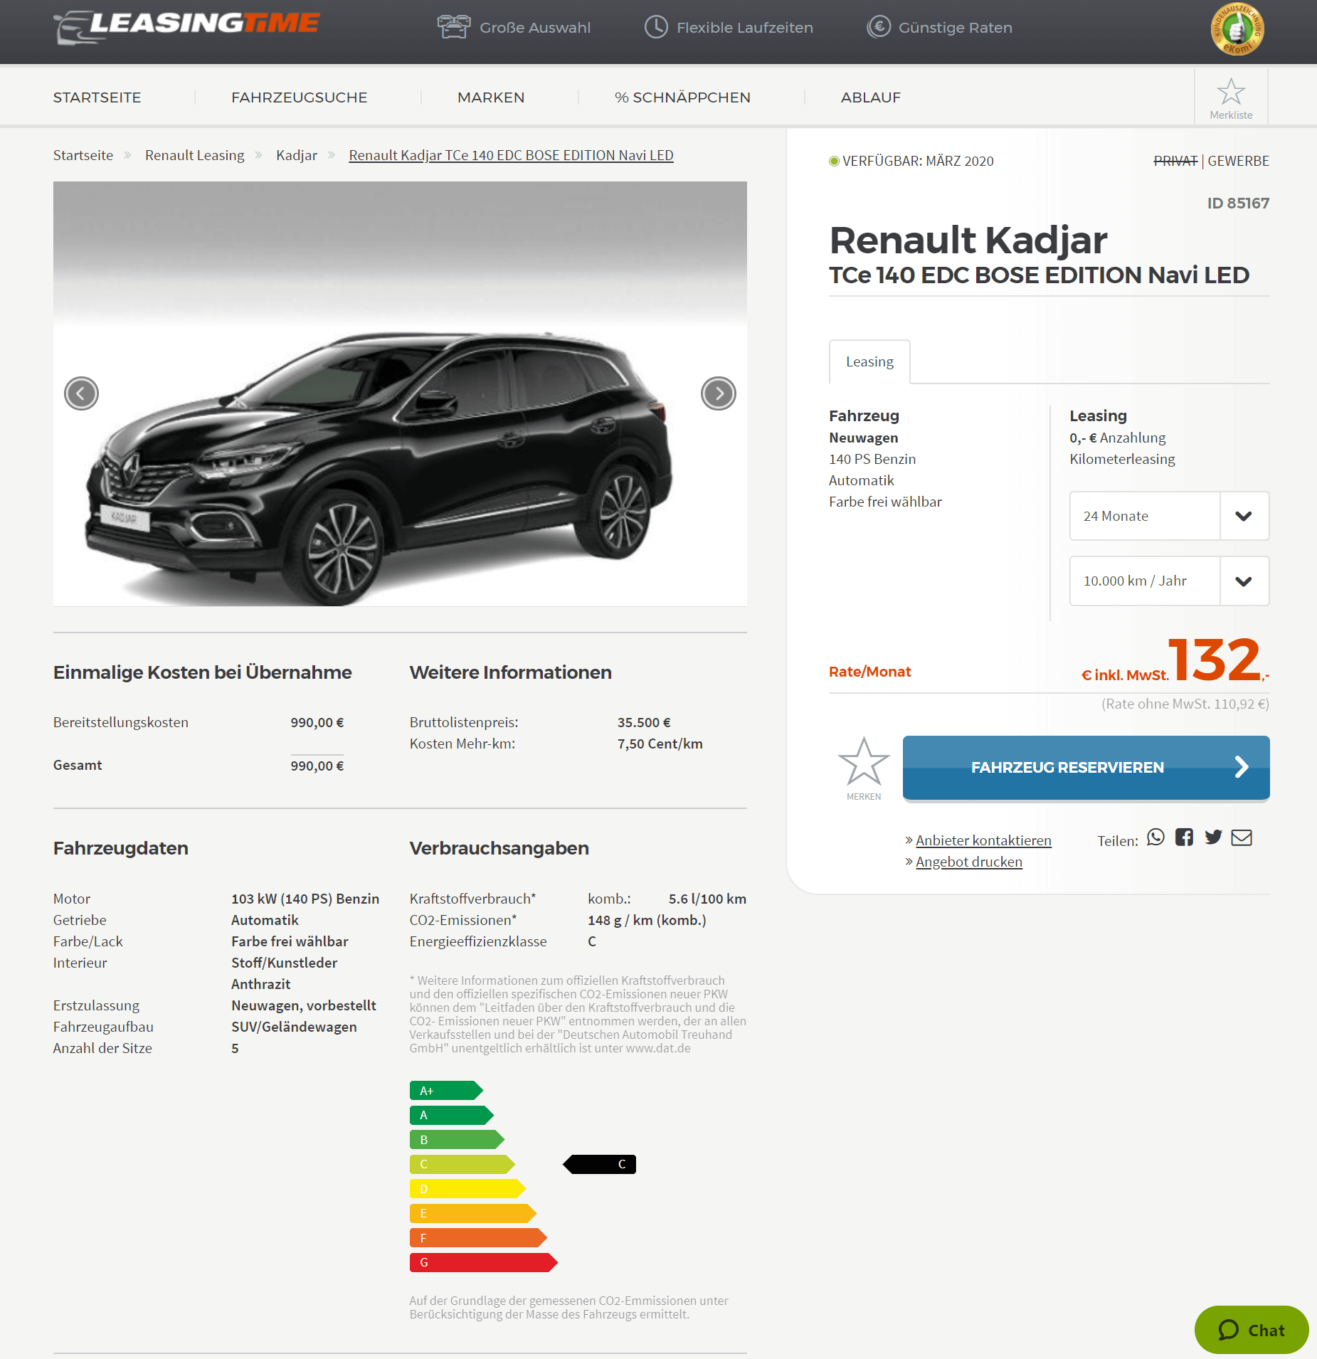
Task: Click the black Renault Kadjar image
Action: tap(400, 393)
